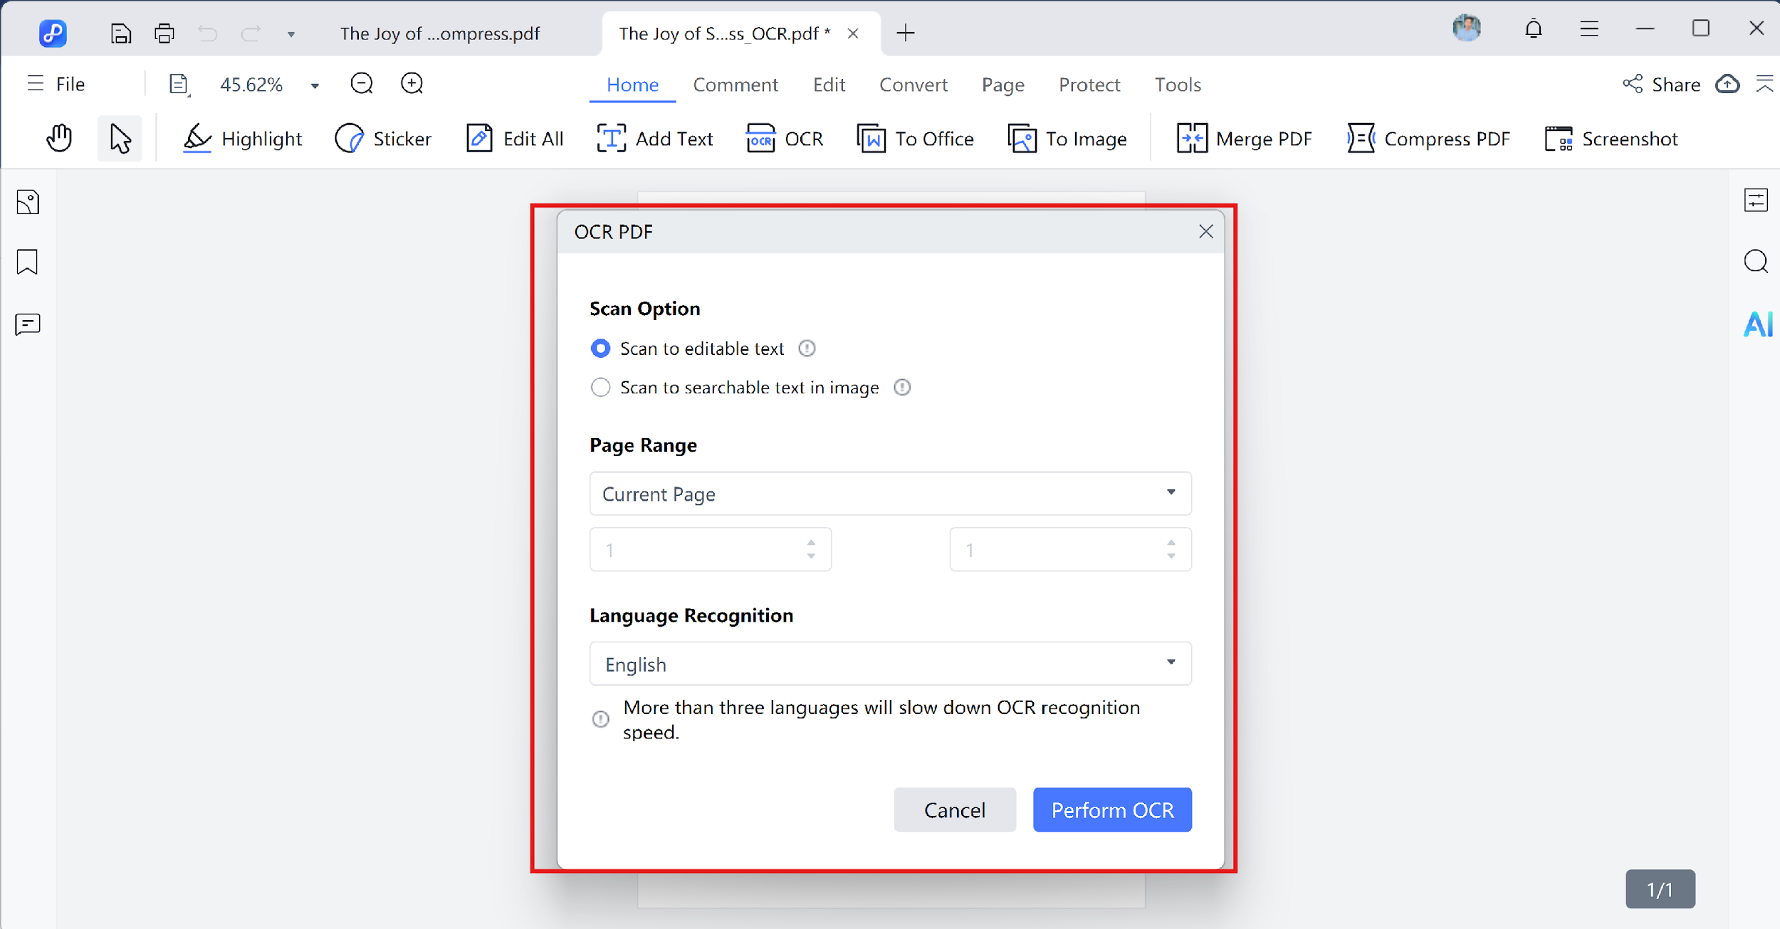Screen dimensions: 1780x929
Task: Click the zoom out magnifier icon
Action: click(x=362, y=84)
